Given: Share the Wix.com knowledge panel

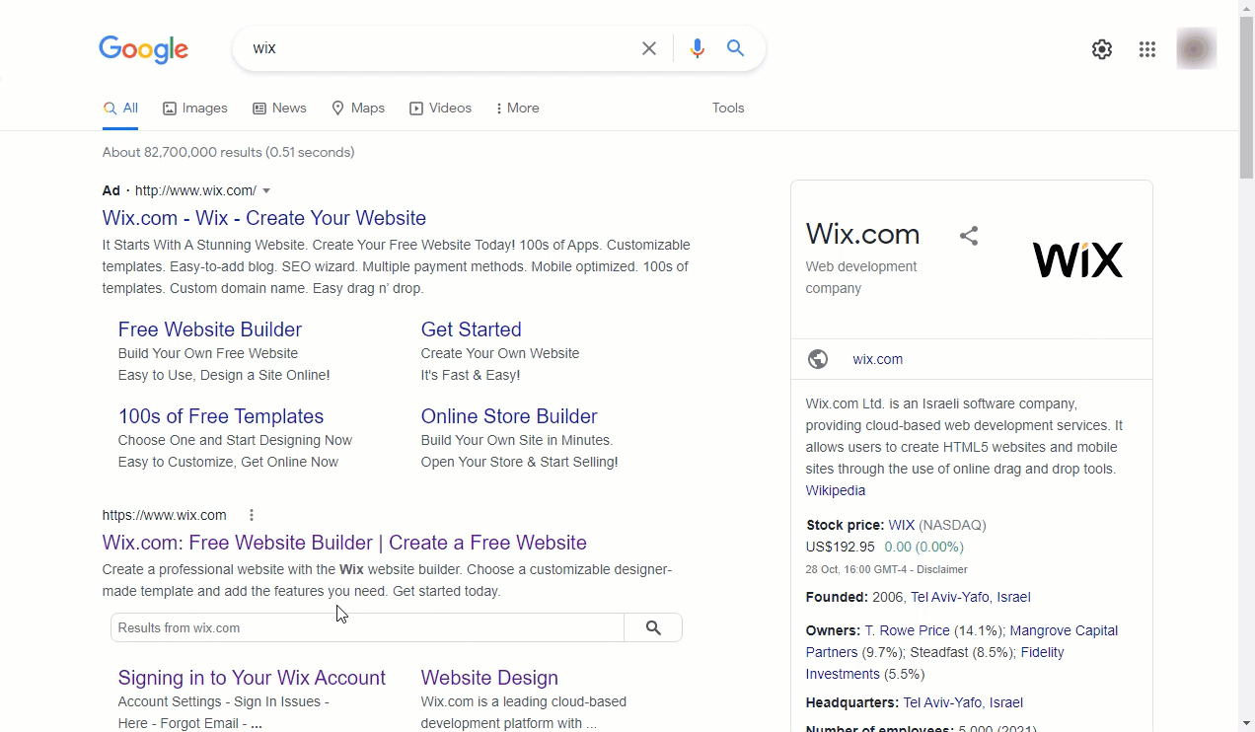Looking at the screenshot, I should tap(969, 236).
